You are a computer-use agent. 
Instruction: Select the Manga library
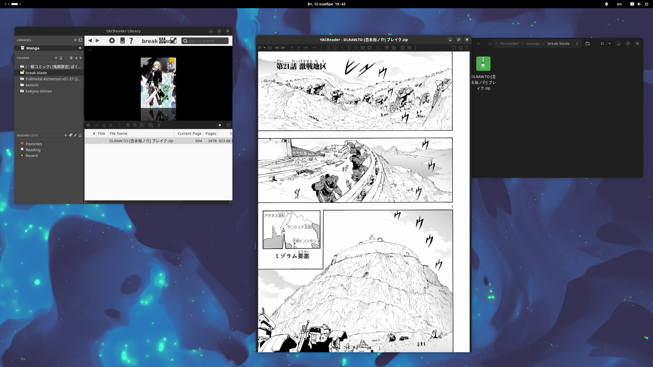click(x=49, y=48)
